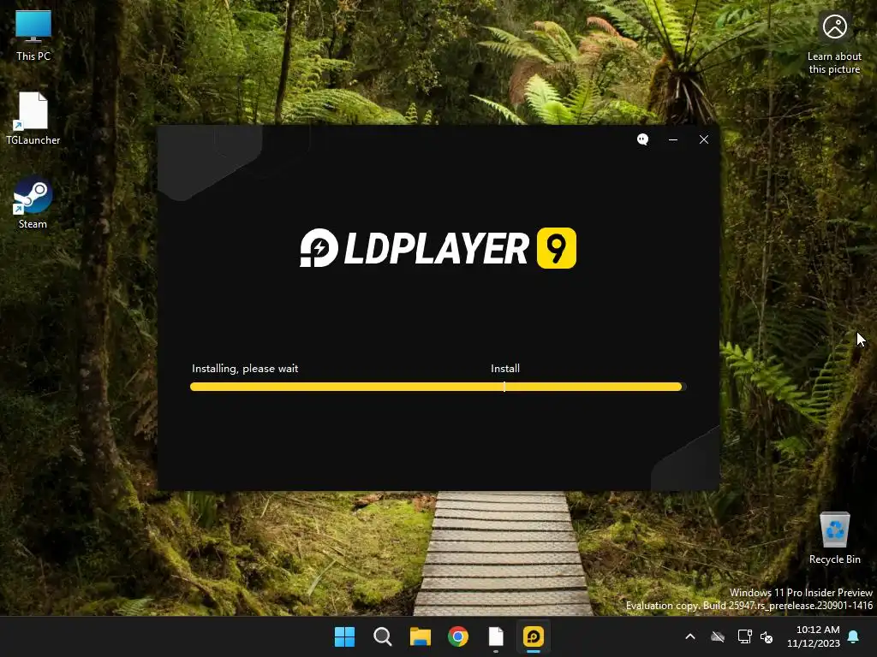Click the white document taskbar icon
The height and width of the screenshot is (657, 877).
tap(496, 636)
